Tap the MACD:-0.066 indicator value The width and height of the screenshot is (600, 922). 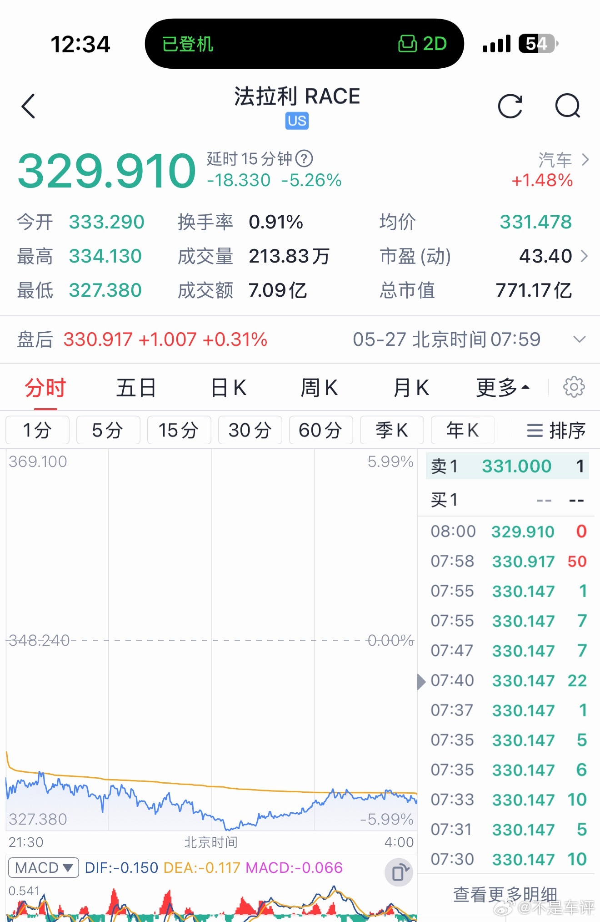click(x=294, y=868)
